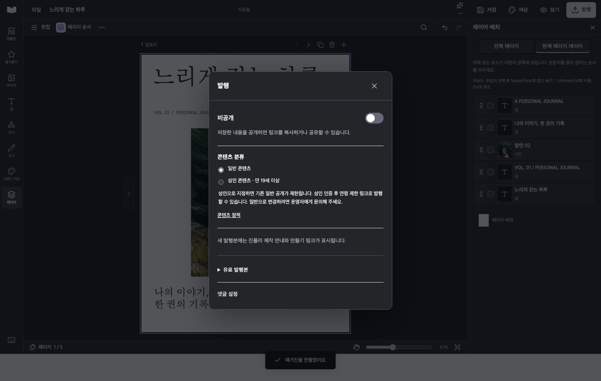Screen dimensions: 601x381
Task: Expand the 유료 발행본 section
Action: 233,270
